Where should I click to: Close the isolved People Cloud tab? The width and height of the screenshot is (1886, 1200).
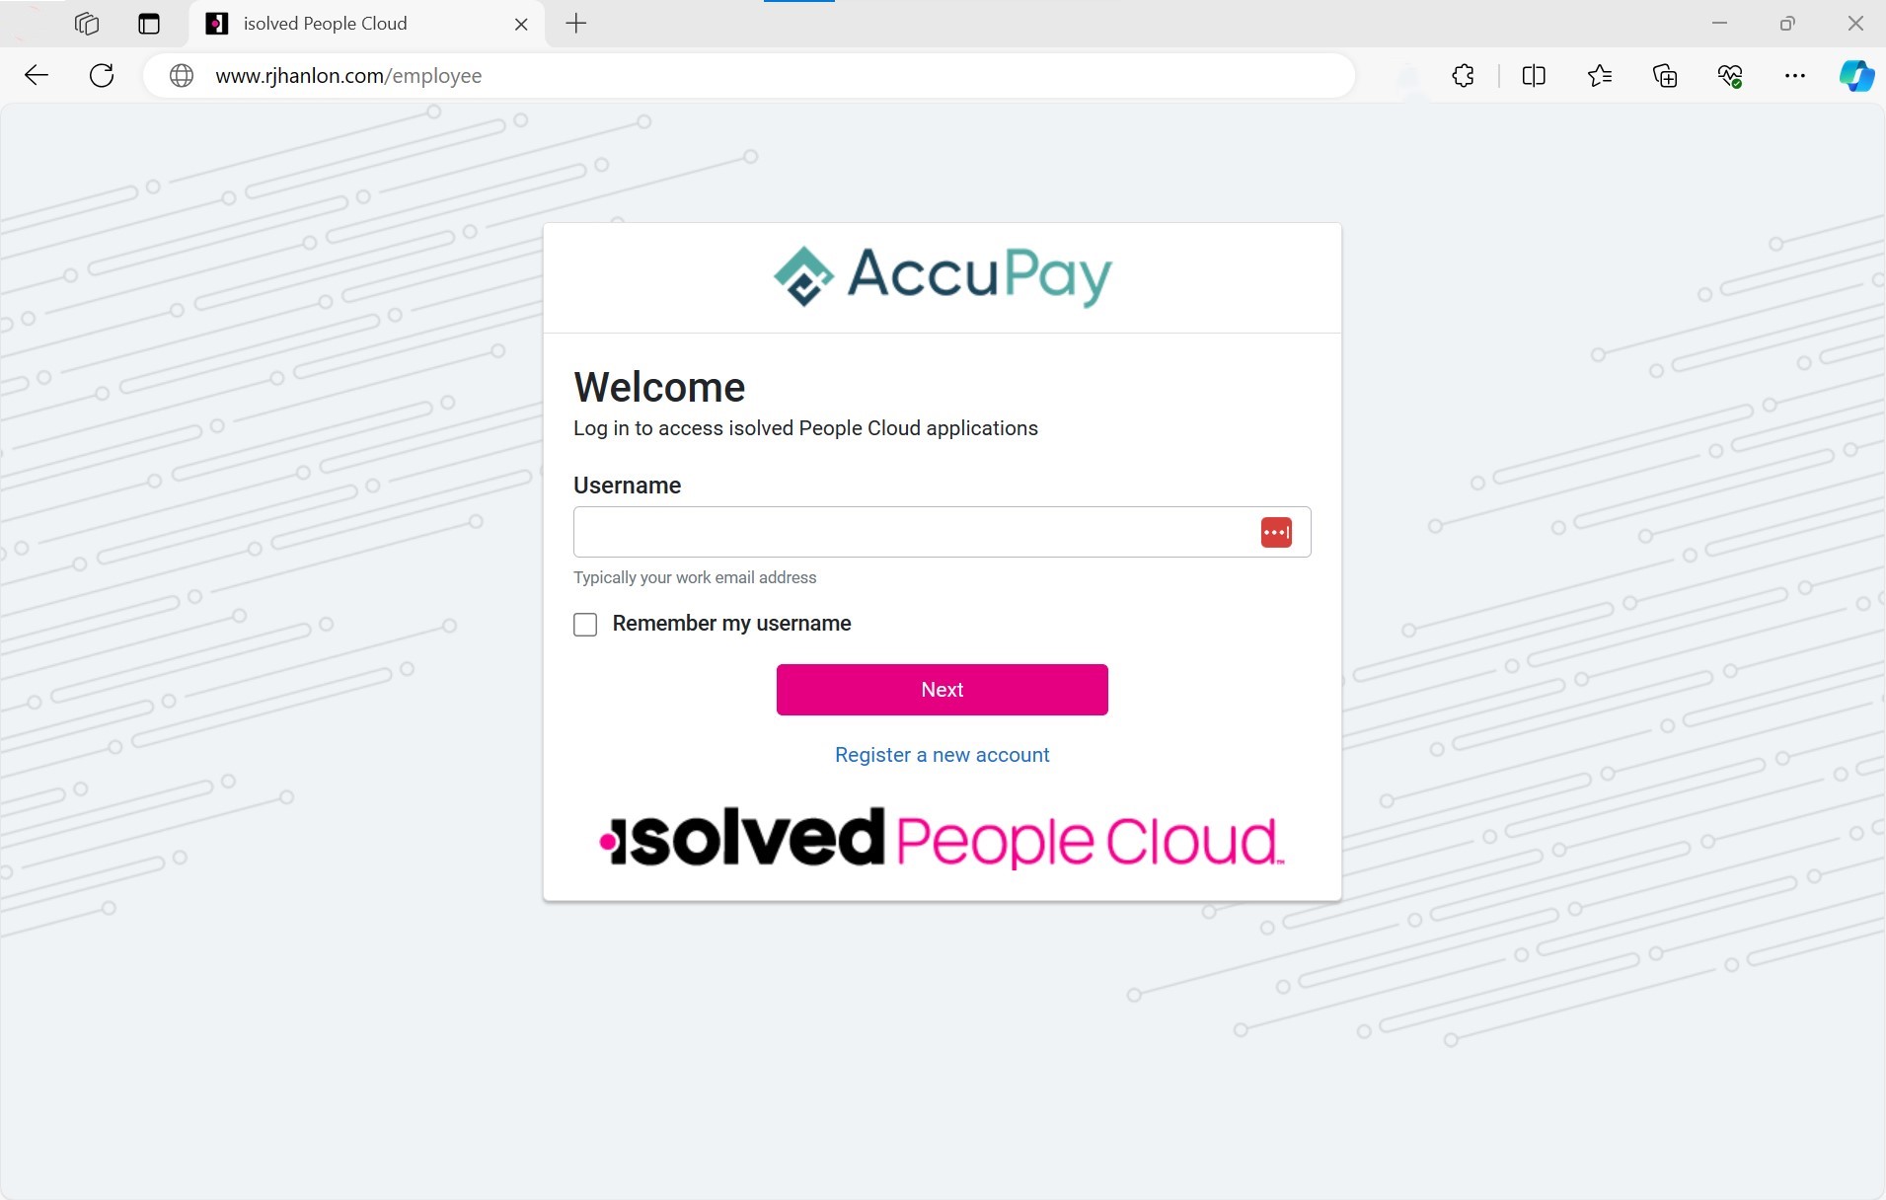pyautogui.click(x=521, y=24)
